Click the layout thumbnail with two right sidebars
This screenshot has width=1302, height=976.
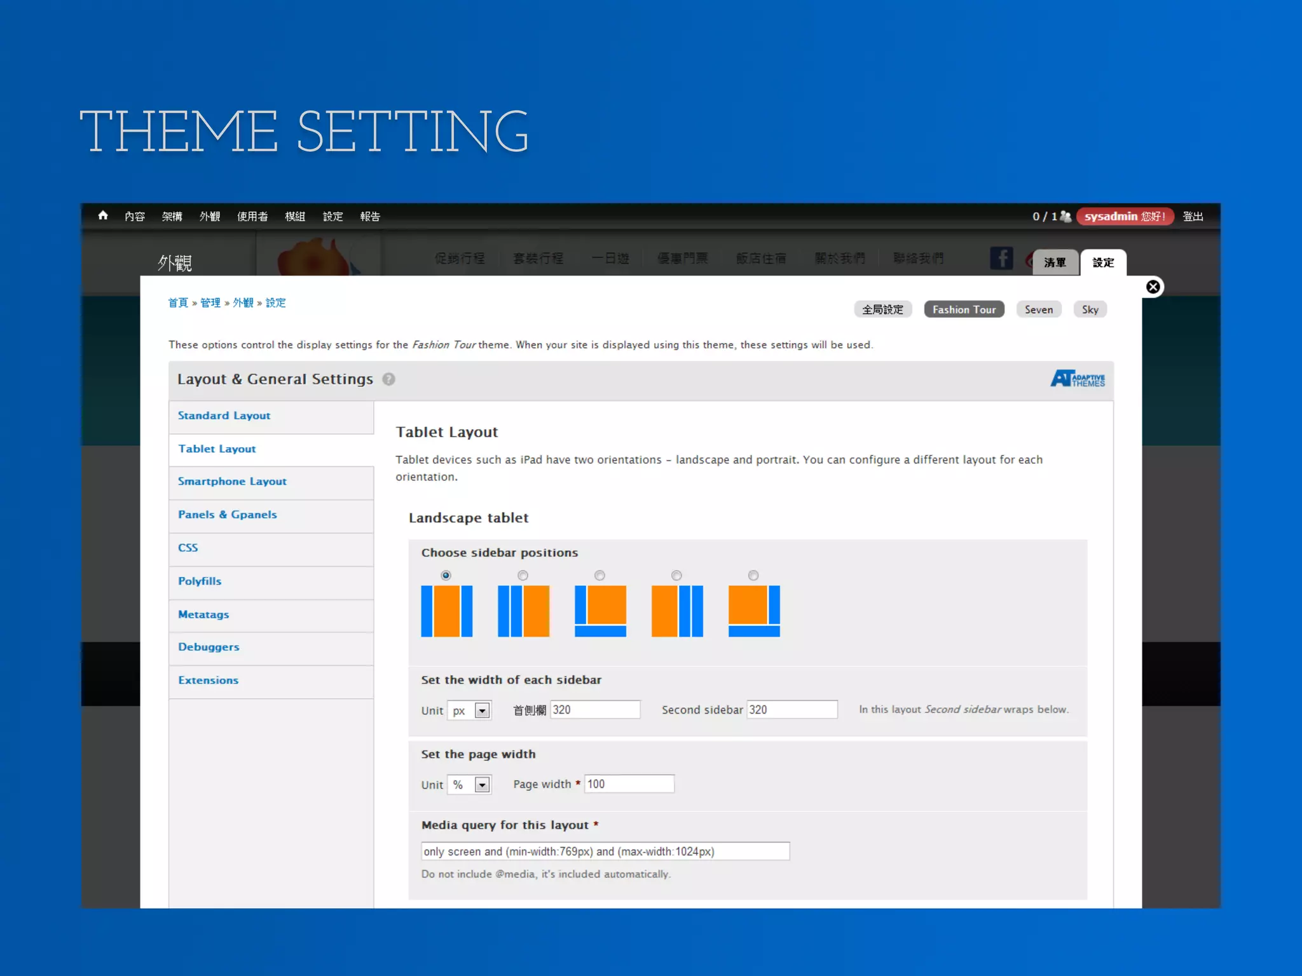[677, 611]
